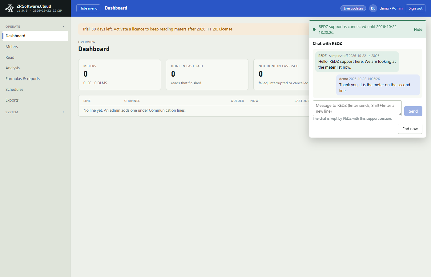Click the REDZ staff greeting chat message

pos(357,62)
